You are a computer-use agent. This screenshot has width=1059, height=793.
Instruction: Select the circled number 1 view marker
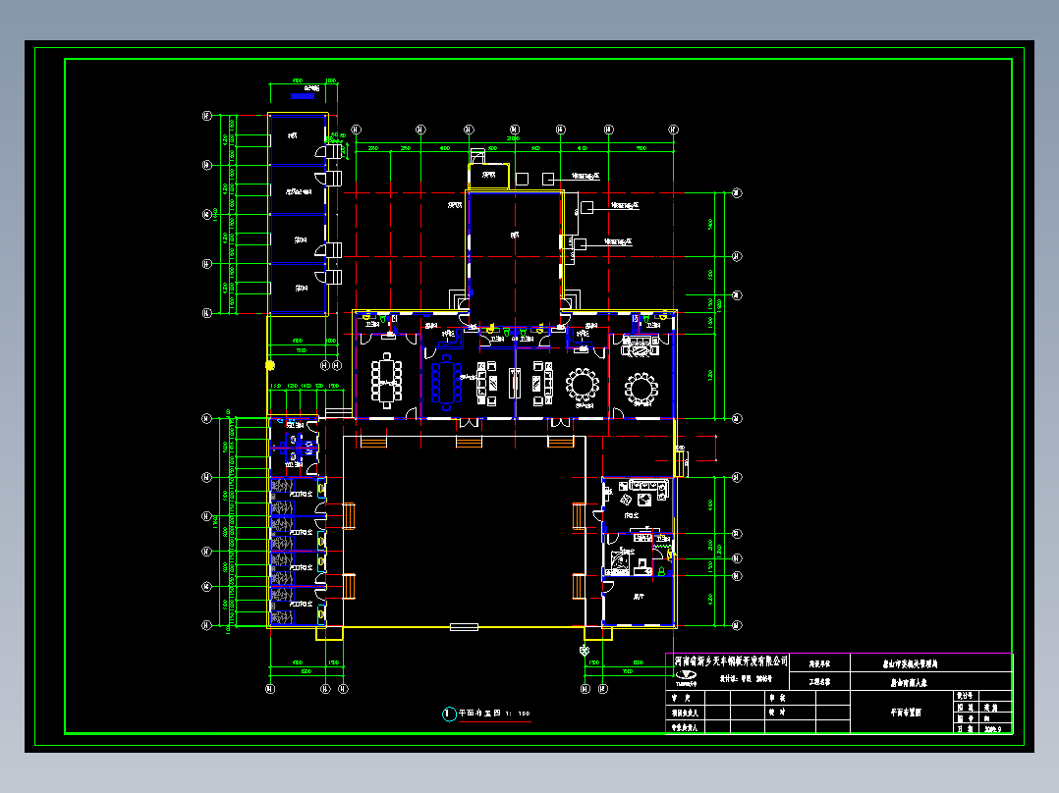point(449,714)
